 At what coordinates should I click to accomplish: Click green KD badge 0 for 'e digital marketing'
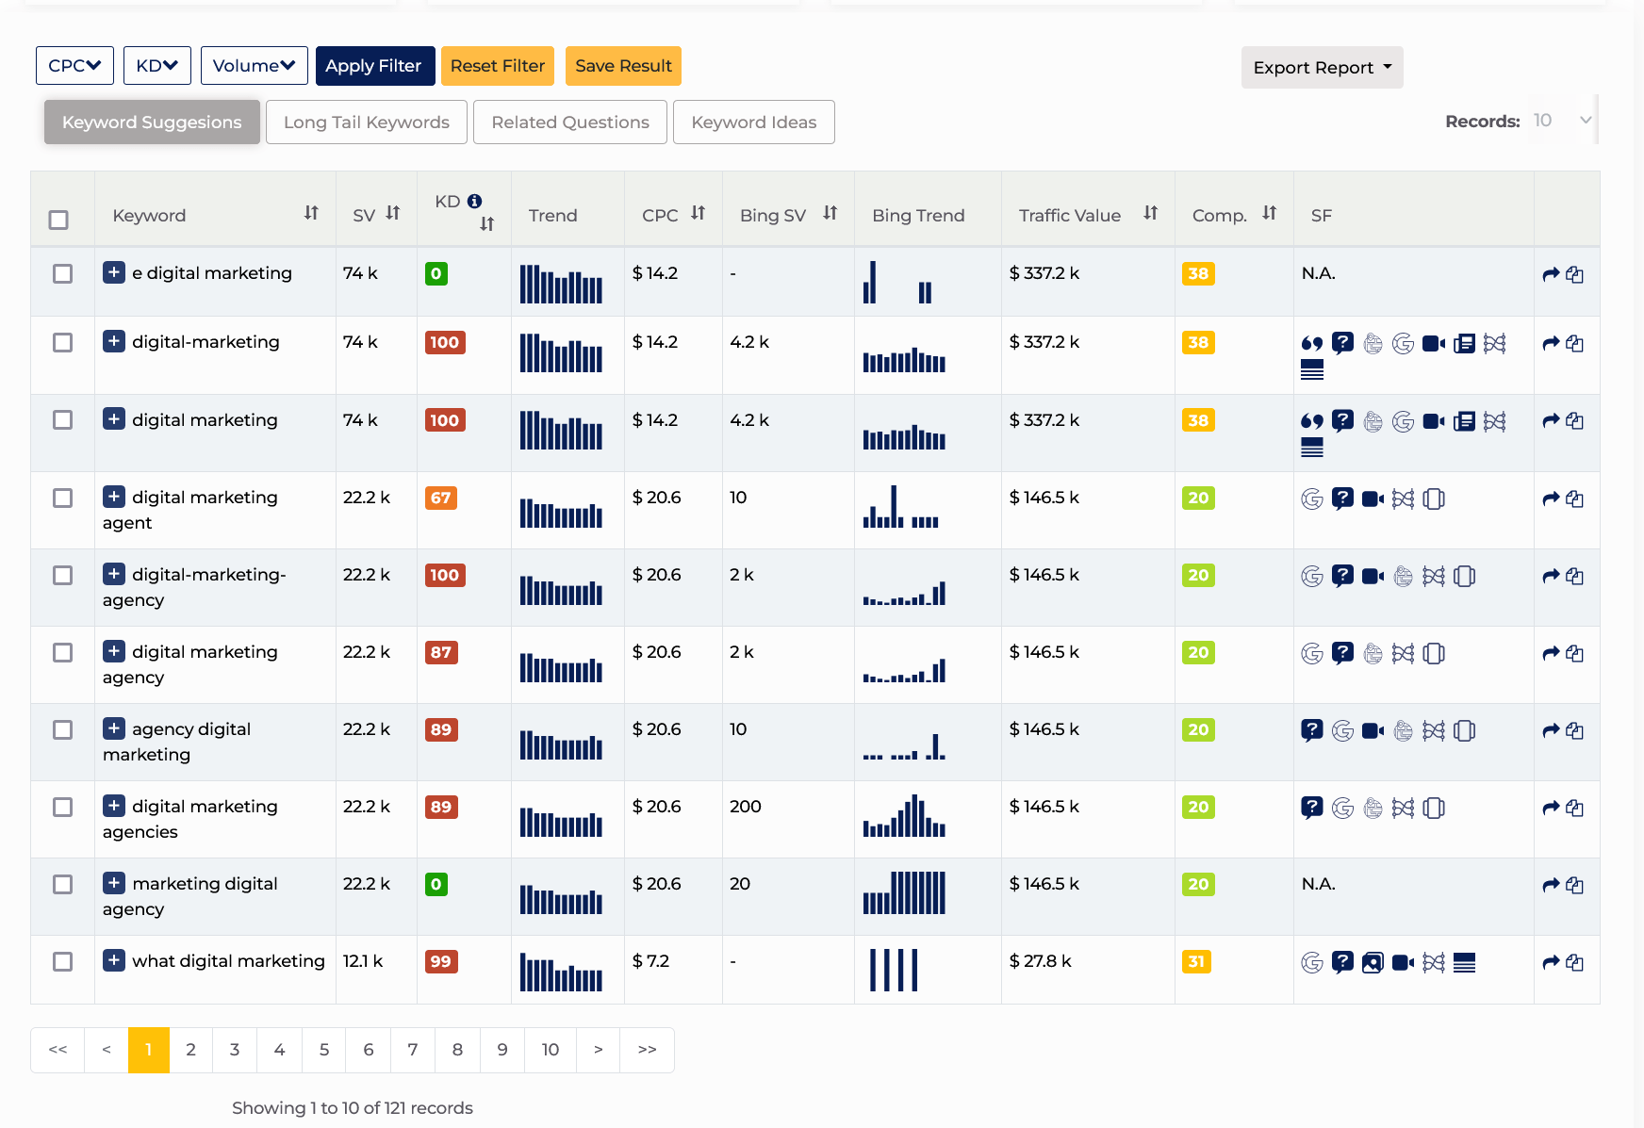(436, 274)
